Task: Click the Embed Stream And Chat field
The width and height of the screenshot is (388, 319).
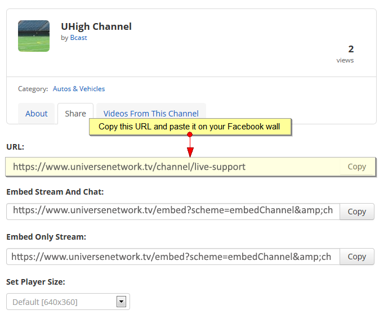Action: [x=173, y=212]
